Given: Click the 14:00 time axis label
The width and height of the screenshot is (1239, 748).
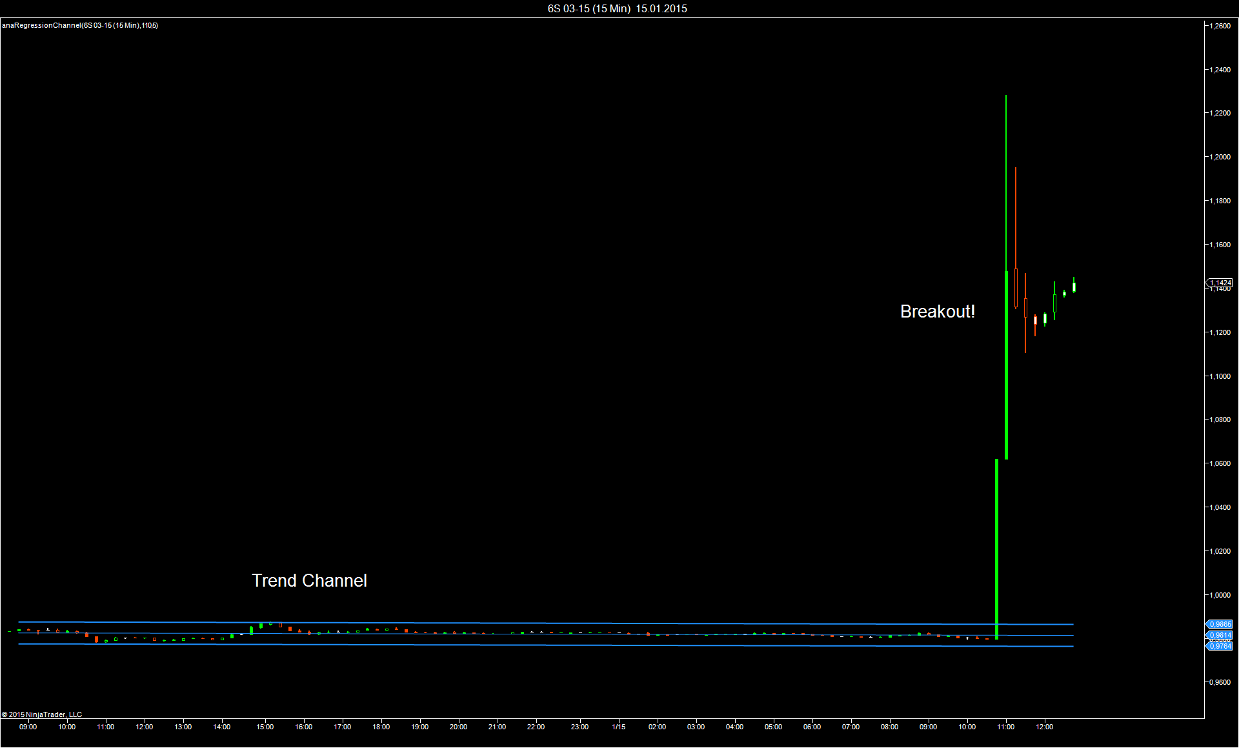Looking at the screenshot, I should click(x=222, y=727).
